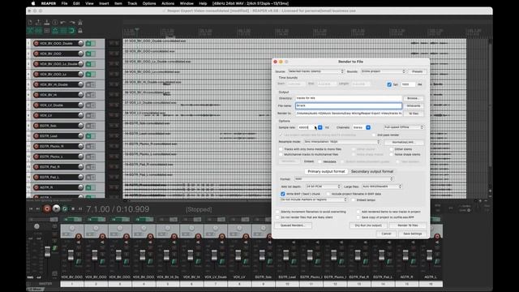Open the File menu
Viewport: 519px width, 292px height.
coord(64,3)
